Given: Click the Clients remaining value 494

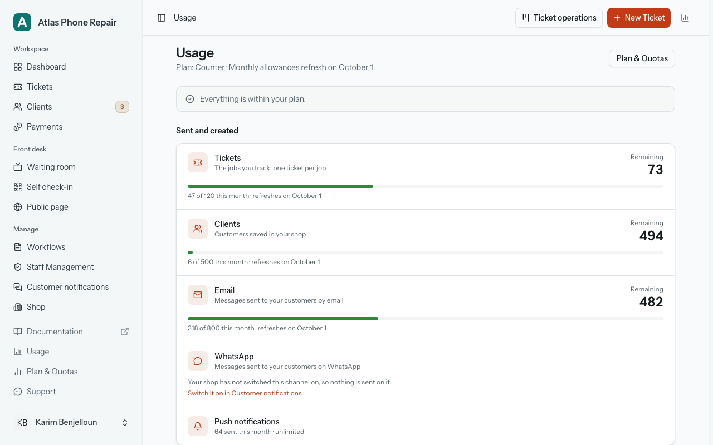Looking at the screenshot, I should [x=651, y=236].
